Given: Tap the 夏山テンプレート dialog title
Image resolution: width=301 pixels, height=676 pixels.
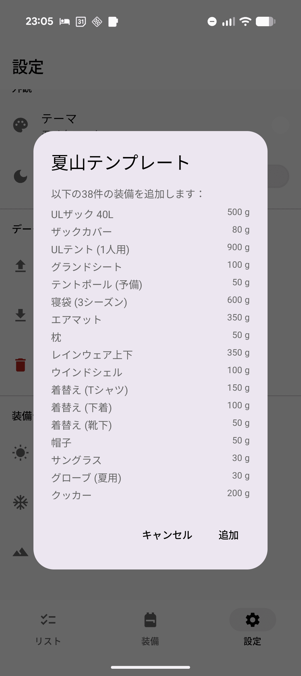Looking at the screenshot, I should coord(120,162).
